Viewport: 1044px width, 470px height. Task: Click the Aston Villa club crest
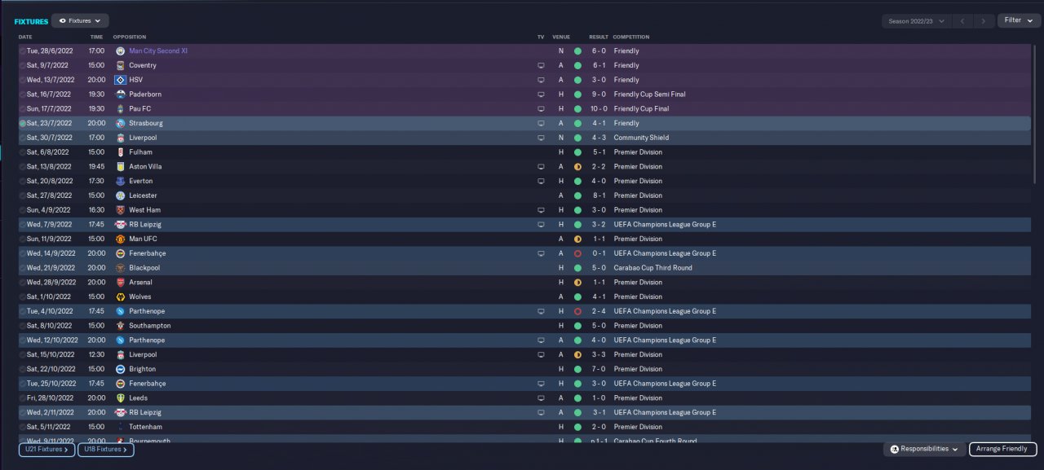(x=120, y=166)
